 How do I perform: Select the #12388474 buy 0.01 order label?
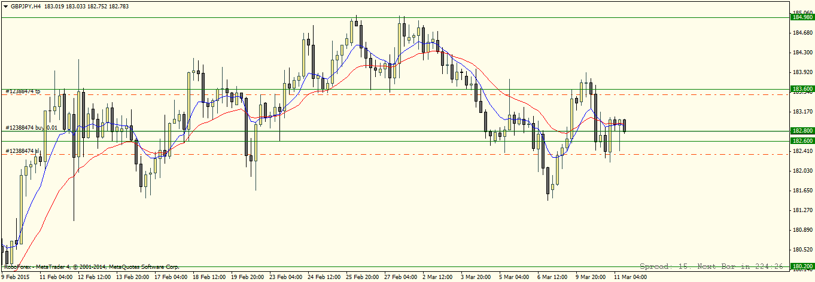pos(32,128)
